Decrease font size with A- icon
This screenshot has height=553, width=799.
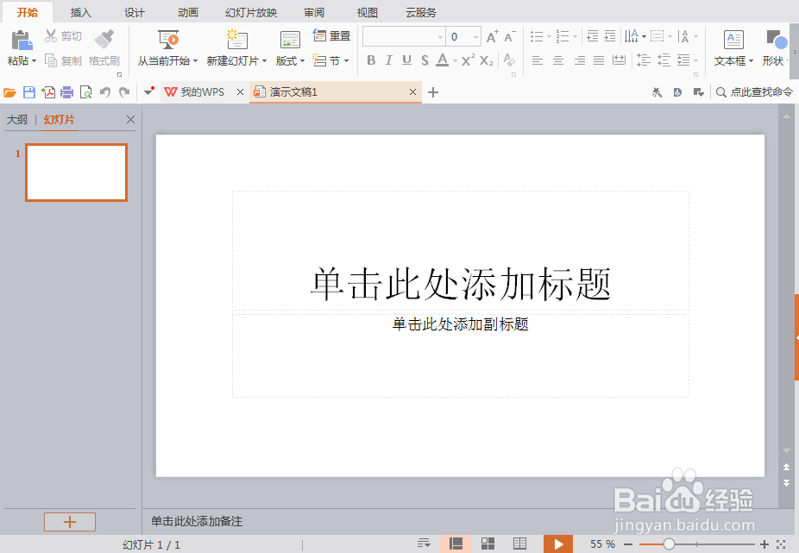(510, 37)
